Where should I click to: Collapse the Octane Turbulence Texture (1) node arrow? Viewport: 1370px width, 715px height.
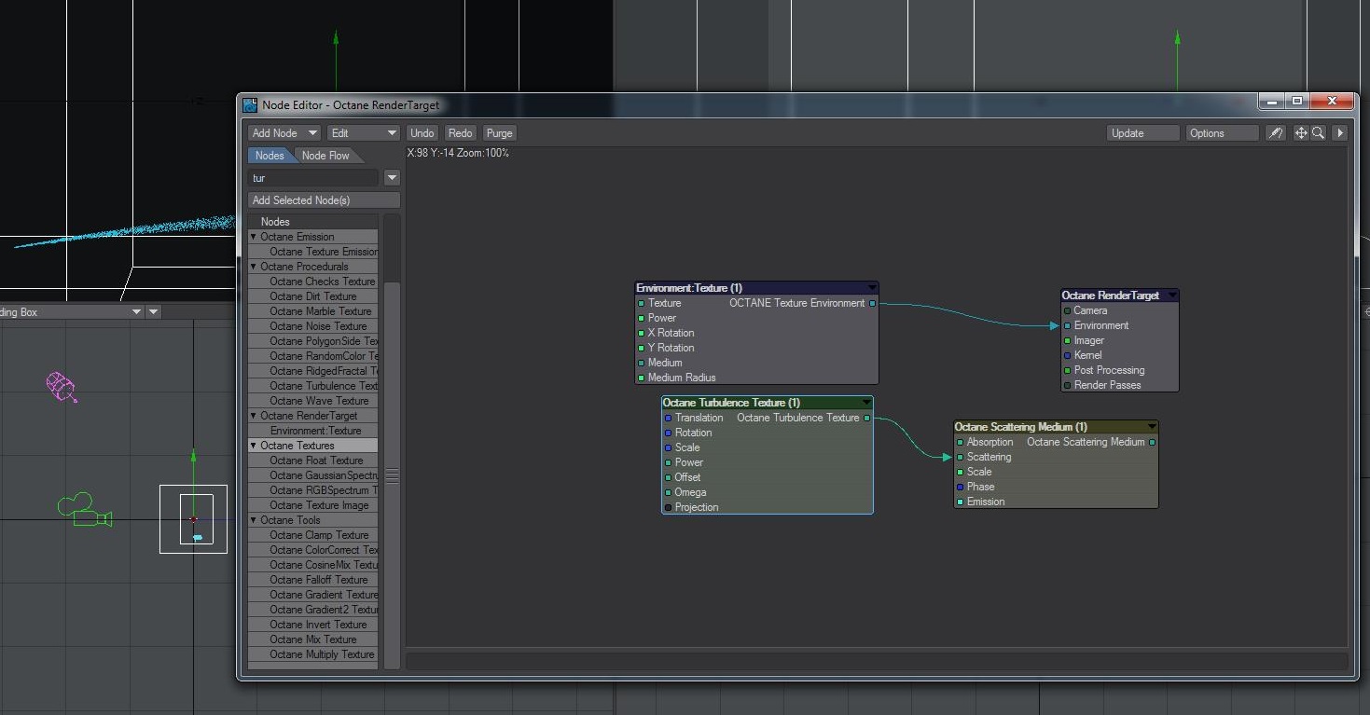pyautogui.click(x=866, y=403)
